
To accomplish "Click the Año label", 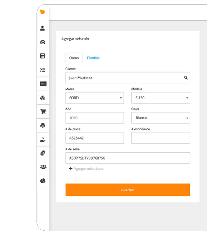I will (68, 109).
